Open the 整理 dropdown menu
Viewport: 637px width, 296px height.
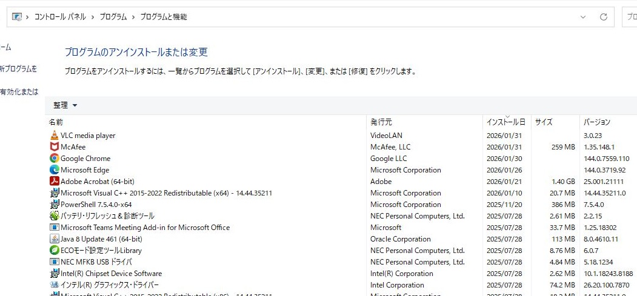(65, 105)
